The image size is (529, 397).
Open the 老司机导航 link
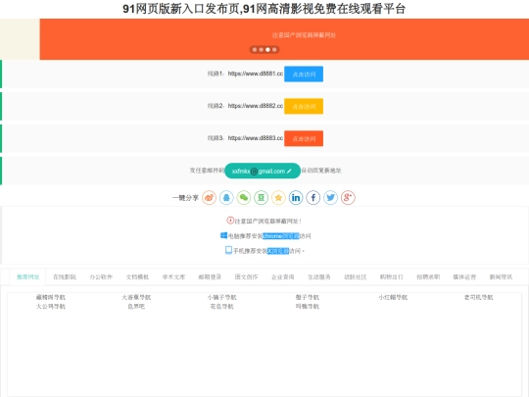click(x=478, y=297)
